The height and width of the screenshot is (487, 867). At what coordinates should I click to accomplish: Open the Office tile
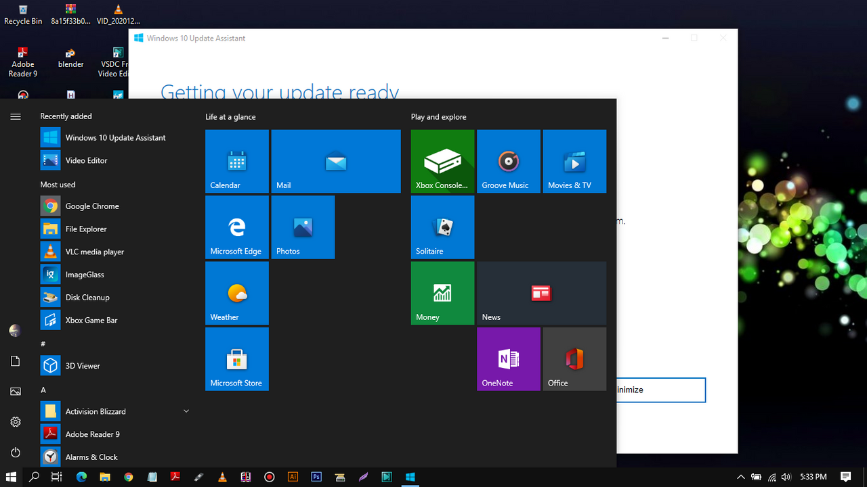574,359
